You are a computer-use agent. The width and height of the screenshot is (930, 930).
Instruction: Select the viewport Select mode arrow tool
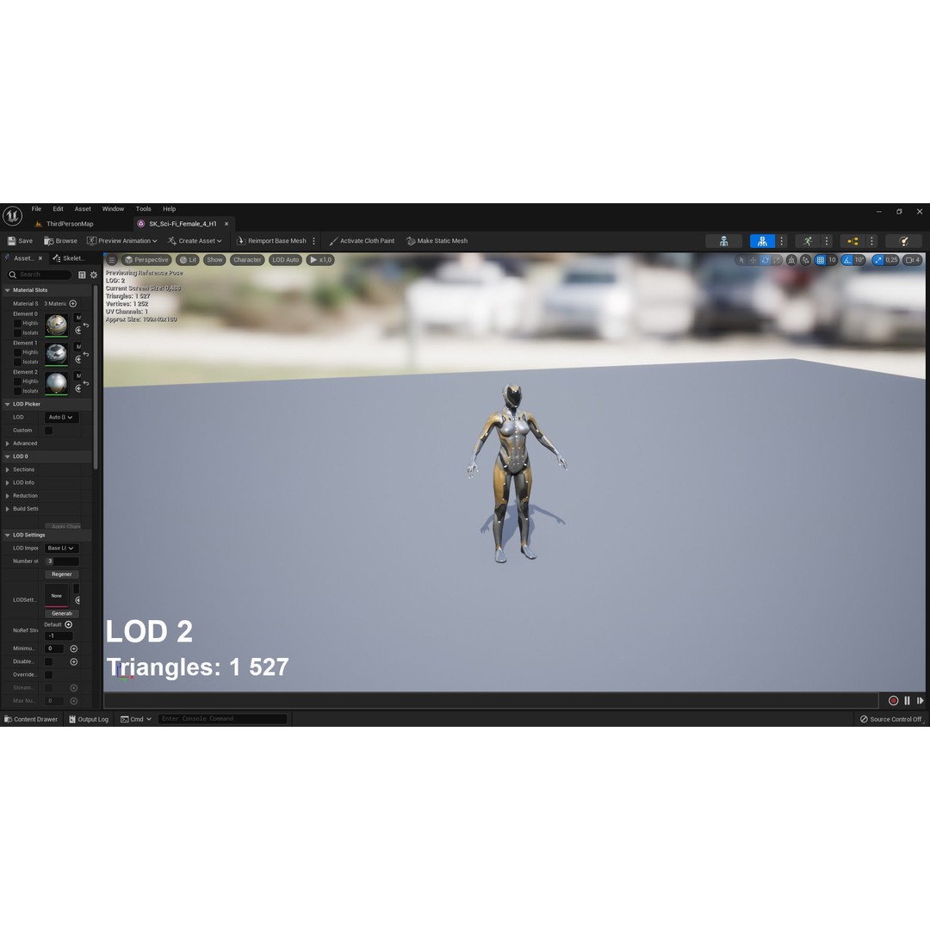pyautogui.click(x=741, y=260)
